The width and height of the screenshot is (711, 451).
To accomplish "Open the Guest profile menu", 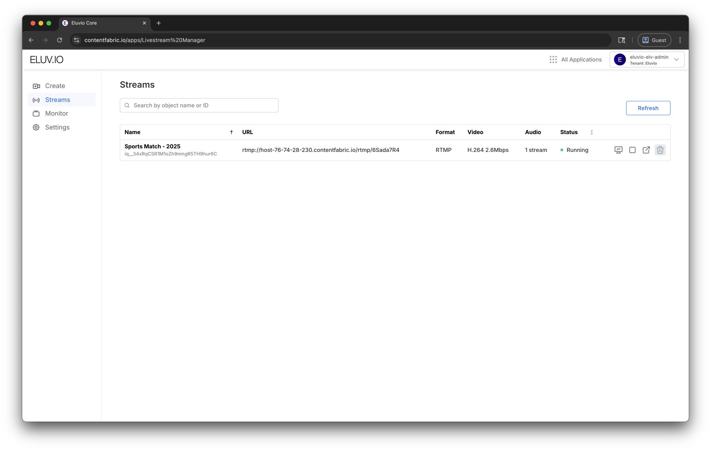I will click(654, 40).
